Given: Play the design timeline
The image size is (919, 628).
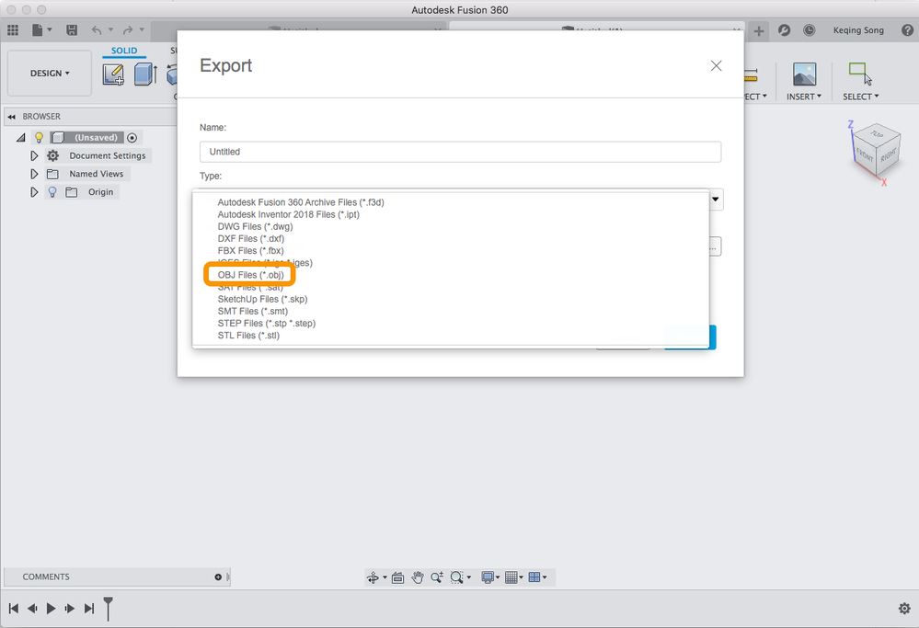Looking at the screenshot, I should 51,609.
